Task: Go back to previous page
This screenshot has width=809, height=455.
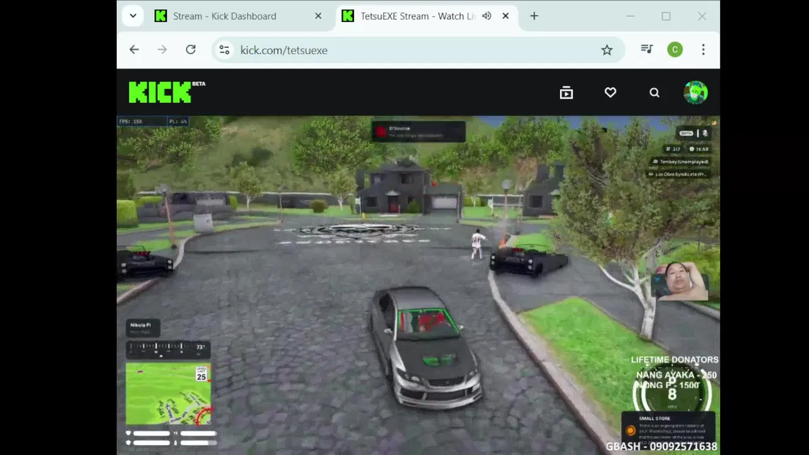Action: coord(134,49)
